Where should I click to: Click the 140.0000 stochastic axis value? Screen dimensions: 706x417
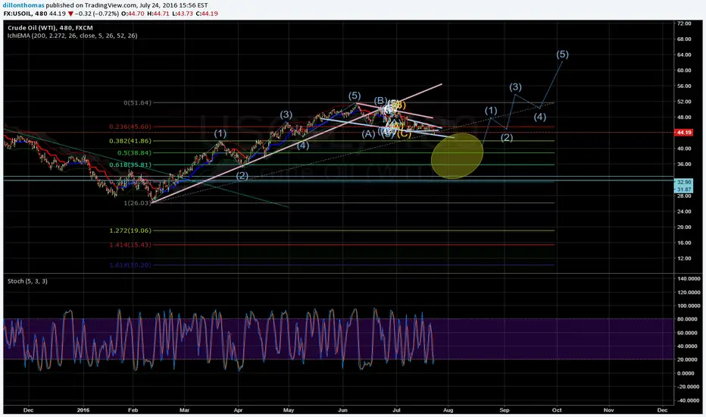(x=689, y=279)
